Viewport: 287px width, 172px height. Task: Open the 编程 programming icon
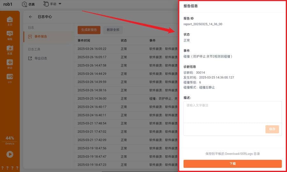10,35
